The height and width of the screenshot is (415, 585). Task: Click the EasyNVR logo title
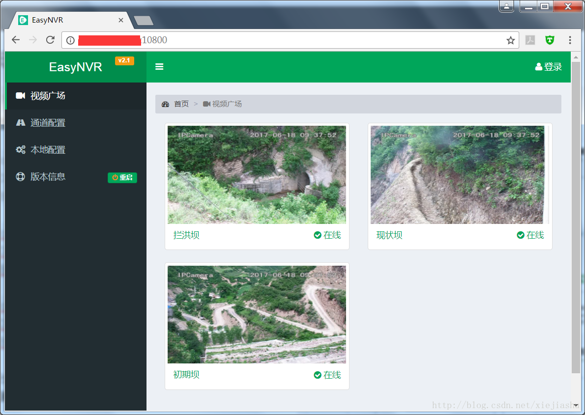tap(75, 67)
